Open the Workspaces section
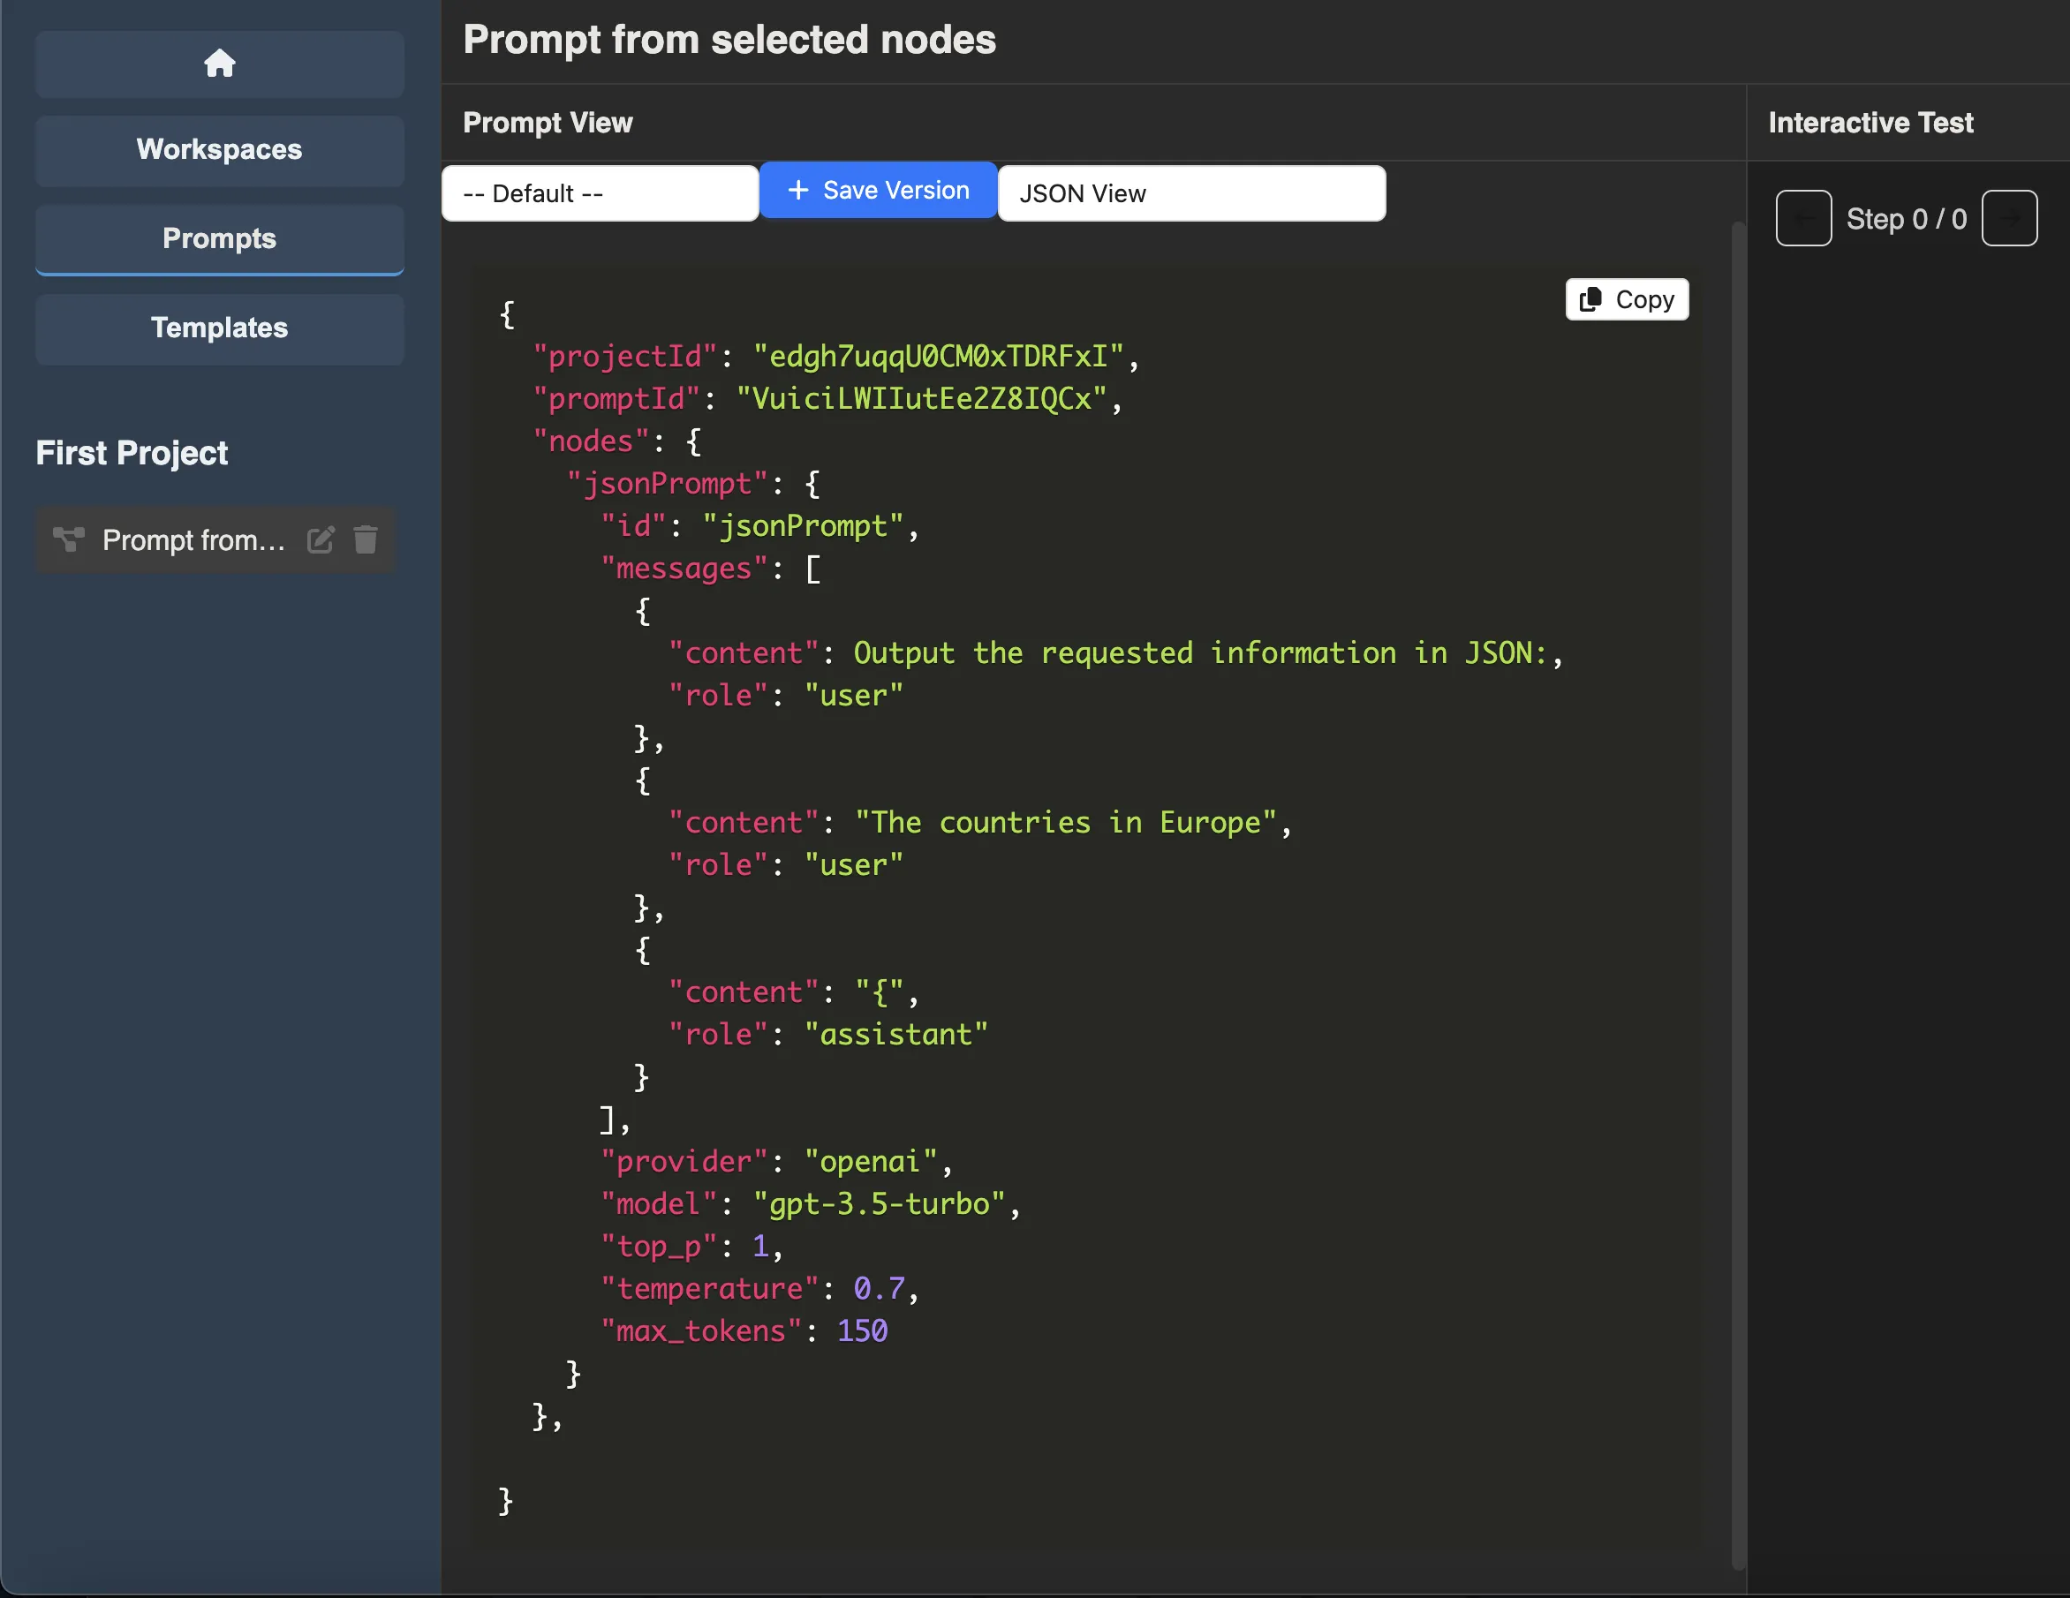 219,150
